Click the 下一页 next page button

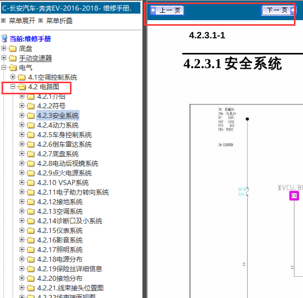coord(279,10)
